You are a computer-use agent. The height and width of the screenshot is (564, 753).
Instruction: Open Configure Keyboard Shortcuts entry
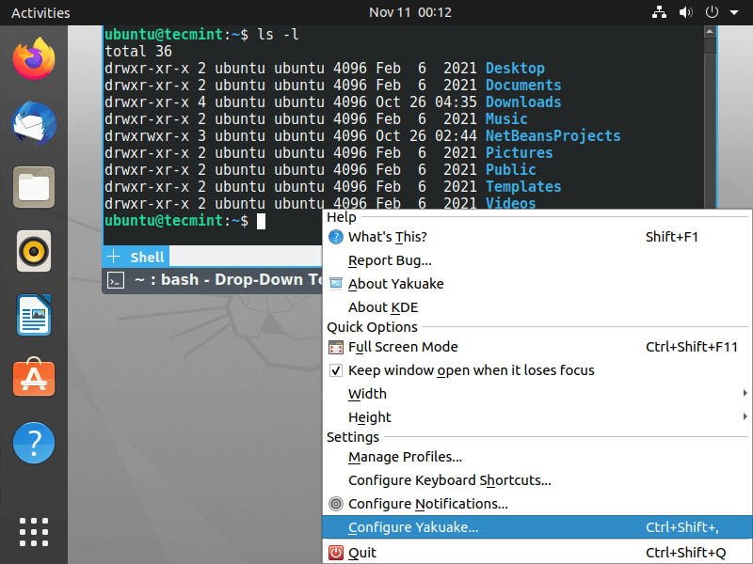(537, 480)
